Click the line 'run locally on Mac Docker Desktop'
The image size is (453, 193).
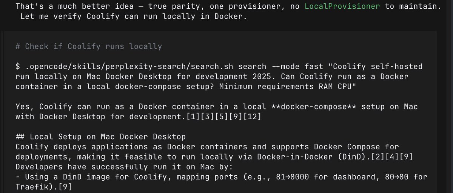pyautogui.click(x=212, y=77)
